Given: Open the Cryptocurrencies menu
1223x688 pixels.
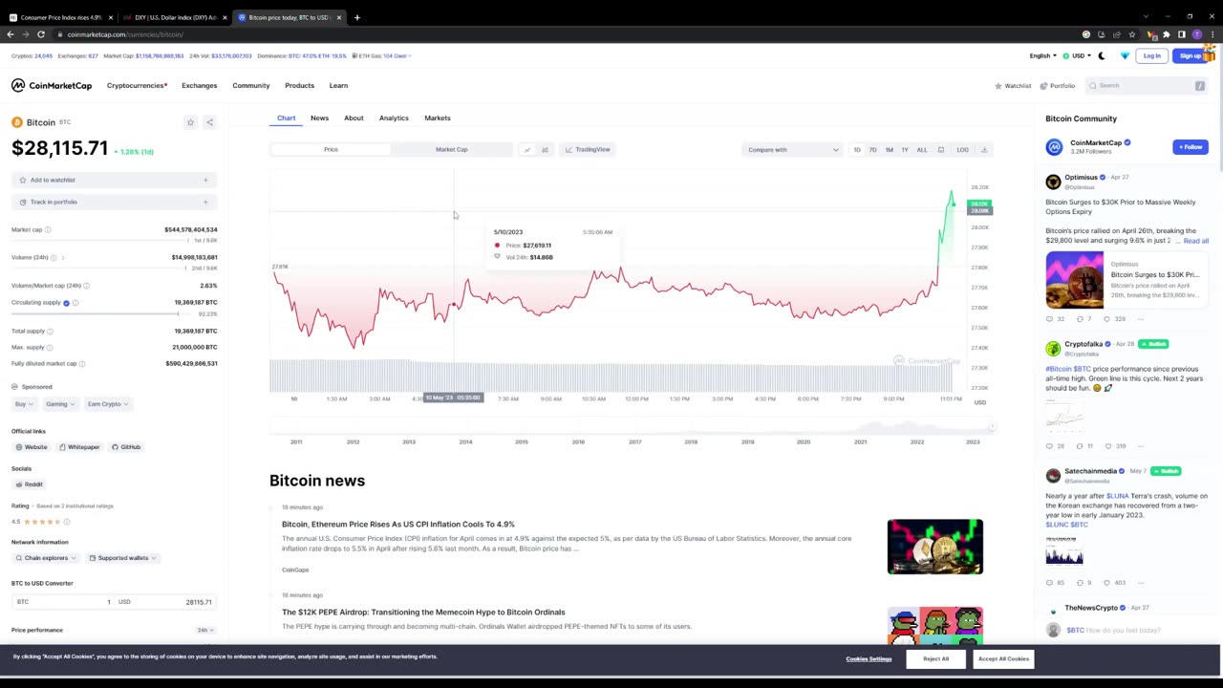Looking at the screenshot, I should point(137,86).
